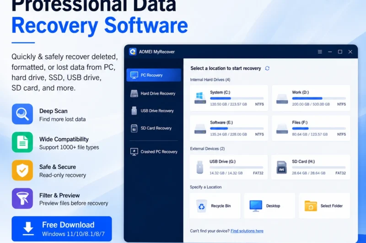Viewport: 366px width, 243px height.
Task: Switch to USB Drive Recovery
Action: coord(154,111)
